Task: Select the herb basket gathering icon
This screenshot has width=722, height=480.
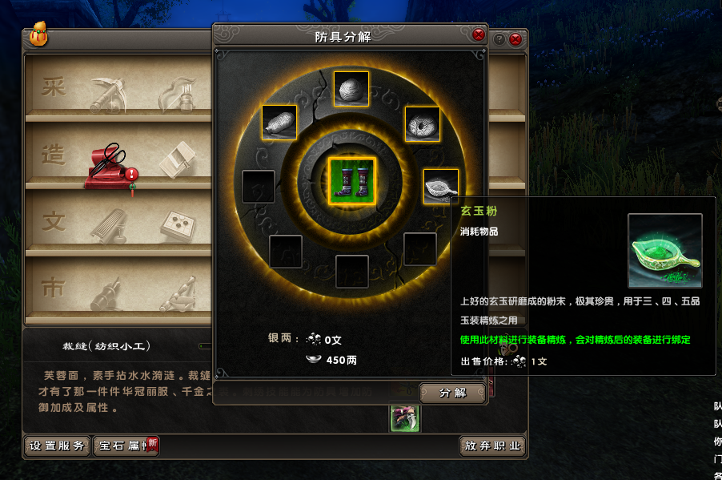Action: tap(178, 95)
